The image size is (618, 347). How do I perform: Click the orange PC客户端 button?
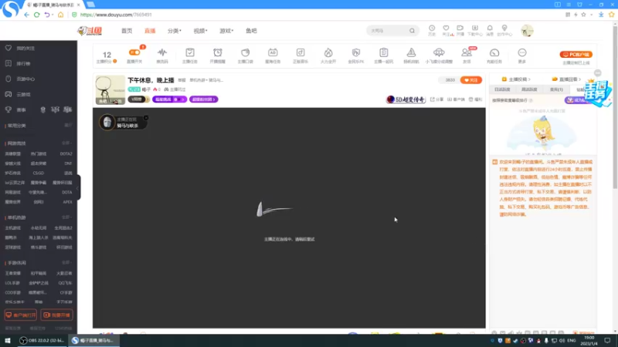pos(576,54)
